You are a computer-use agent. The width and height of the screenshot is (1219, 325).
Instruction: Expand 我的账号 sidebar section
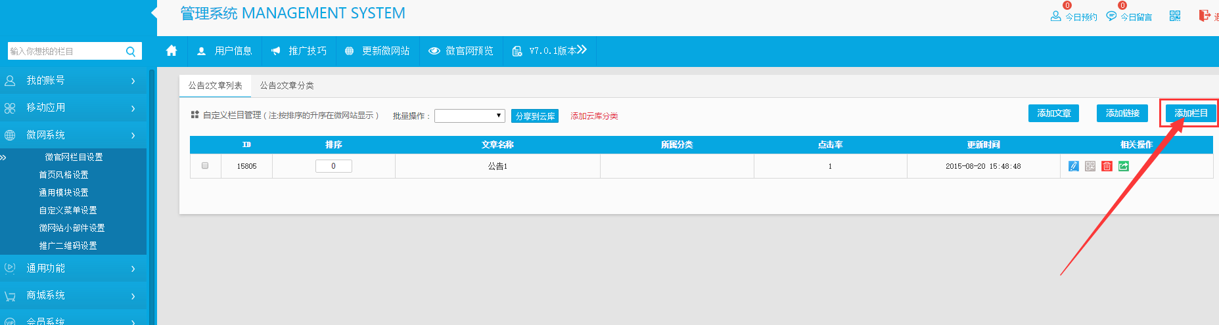tap(72, 81)
